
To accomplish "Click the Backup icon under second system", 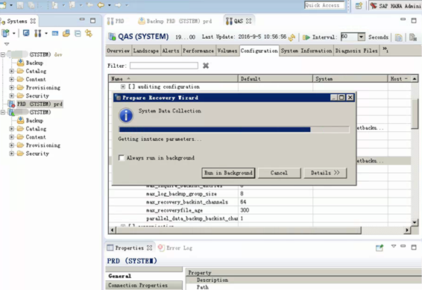I will coord(20,120).
